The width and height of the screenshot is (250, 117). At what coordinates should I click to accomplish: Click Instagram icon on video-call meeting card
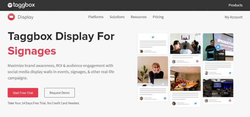coord(197,61)
